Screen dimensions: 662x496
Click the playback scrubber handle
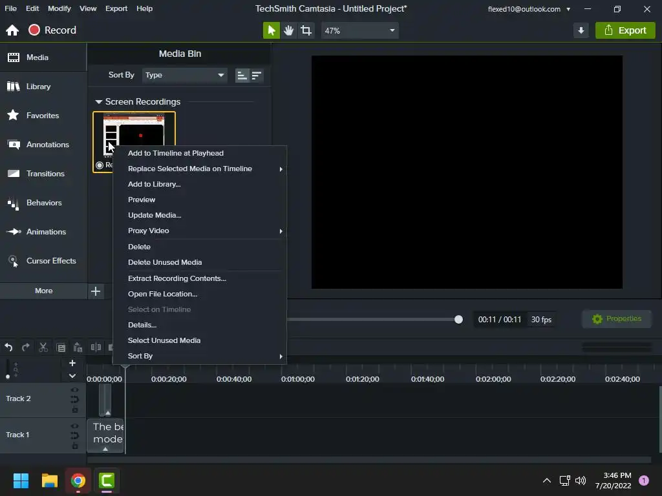click(x=458, y=319)
